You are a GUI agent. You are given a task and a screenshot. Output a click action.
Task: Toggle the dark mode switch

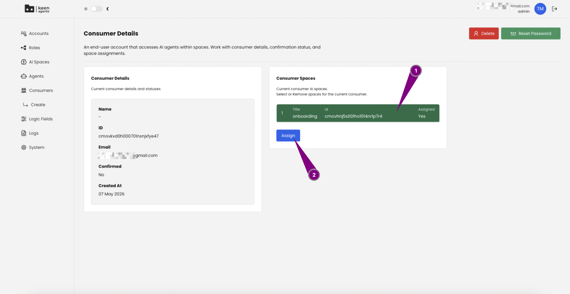pos(97,9)
